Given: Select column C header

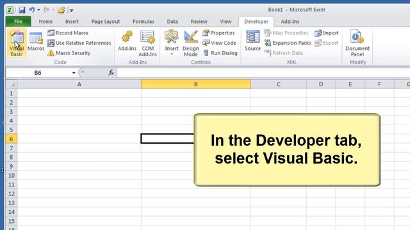Looking at the screenshot, I should (279, 84).
